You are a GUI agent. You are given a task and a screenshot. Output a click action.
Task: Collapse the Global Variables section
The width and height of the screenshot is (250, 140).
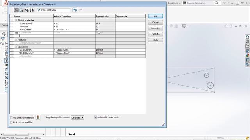[x=16, y=20]
